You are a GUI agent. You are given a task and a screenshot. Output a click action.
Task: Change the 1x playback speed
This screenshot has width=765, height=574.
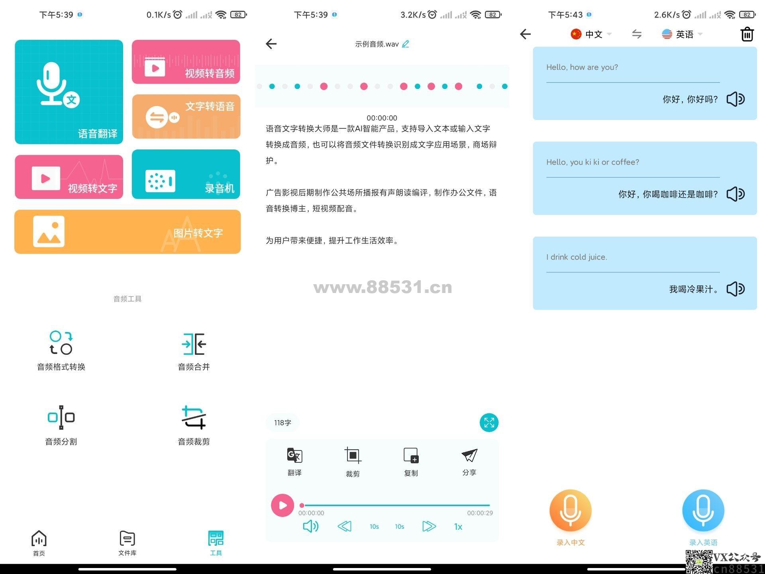[x=458, y=527]
